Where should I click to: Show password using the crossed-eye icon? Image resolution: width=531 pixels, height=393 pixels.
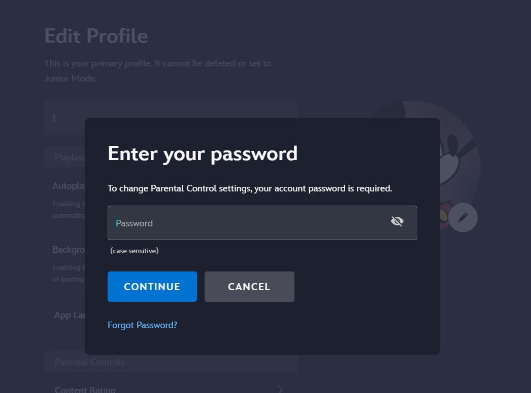click(x=397, y=221)
